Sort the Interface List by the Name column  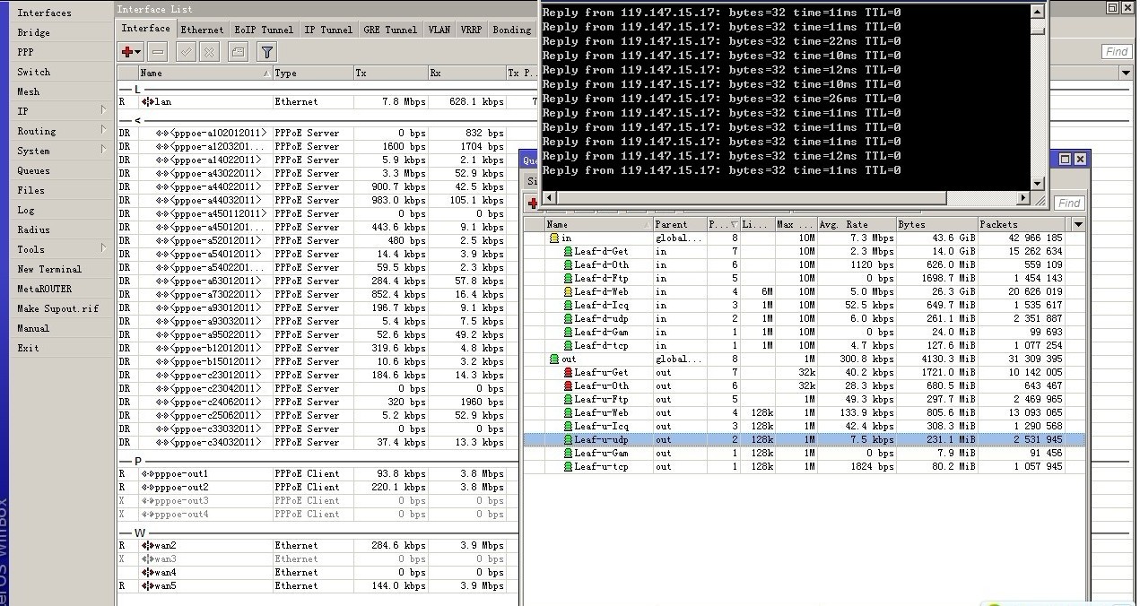pos(205,74)
